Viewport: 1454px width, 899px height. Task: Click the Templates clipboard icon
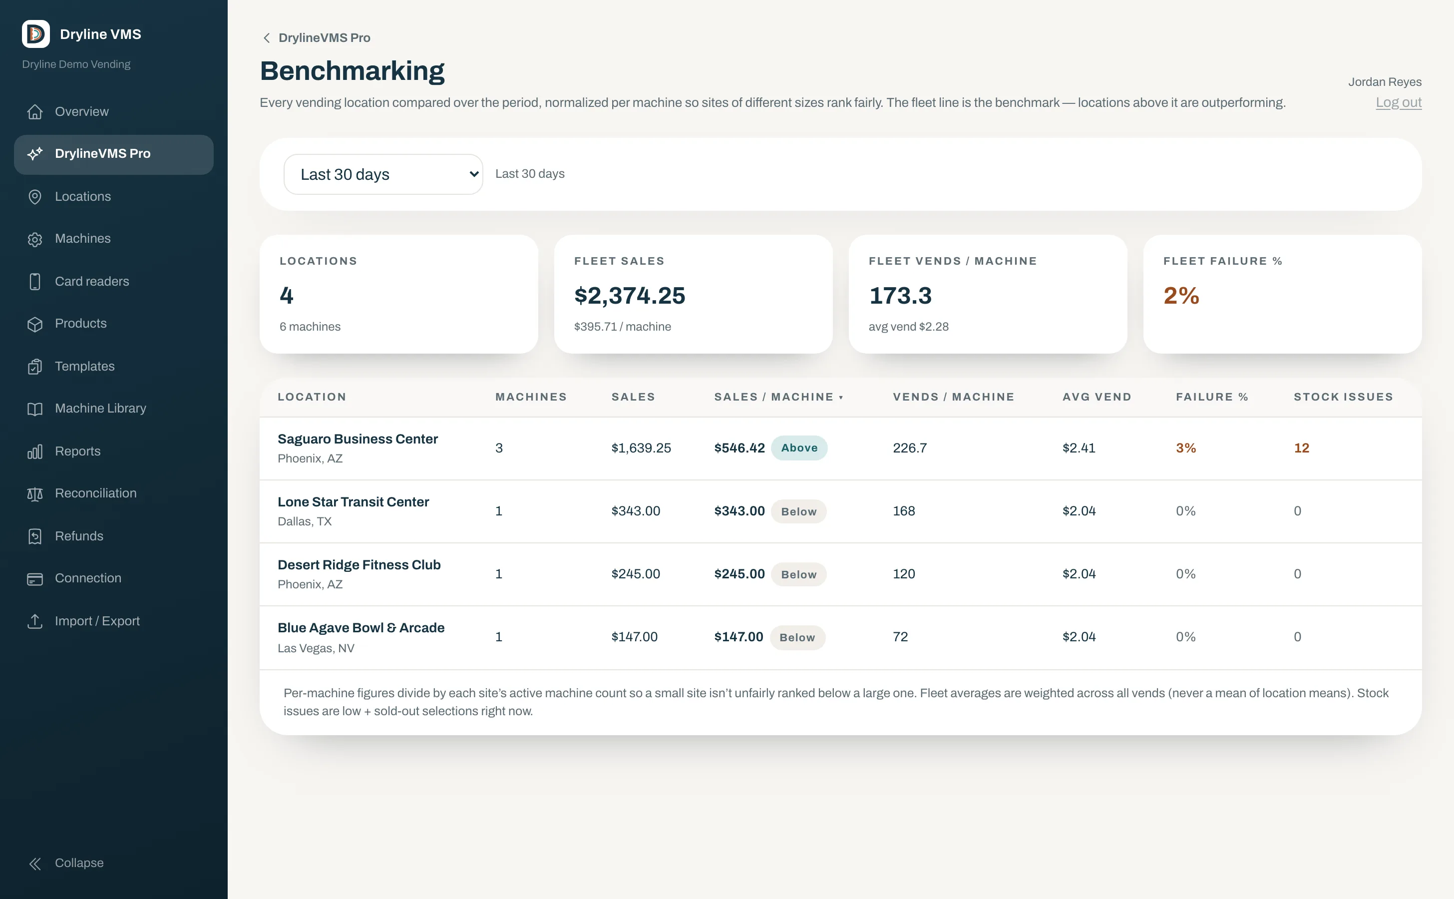[x=35, y=367]
